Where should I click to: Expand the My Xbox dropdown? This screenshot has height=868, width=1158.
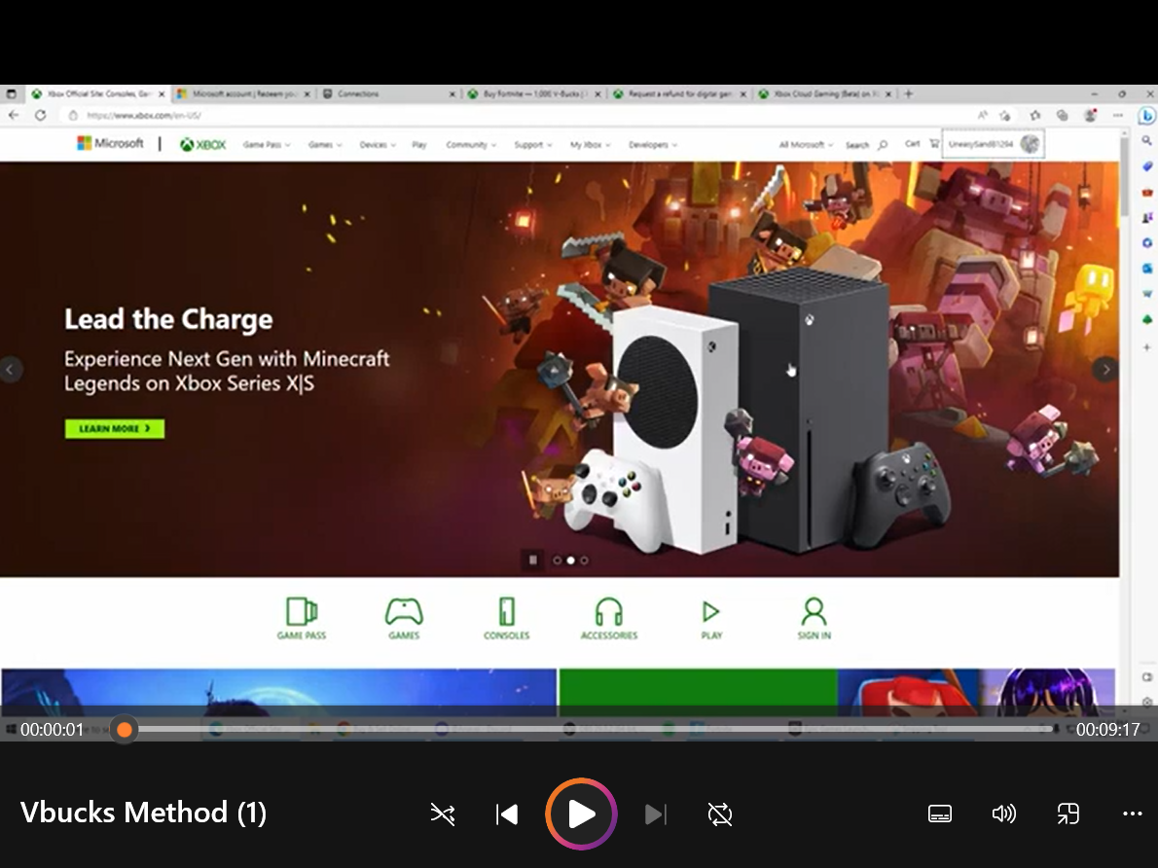pyautogui.click(x=590, y=145)
